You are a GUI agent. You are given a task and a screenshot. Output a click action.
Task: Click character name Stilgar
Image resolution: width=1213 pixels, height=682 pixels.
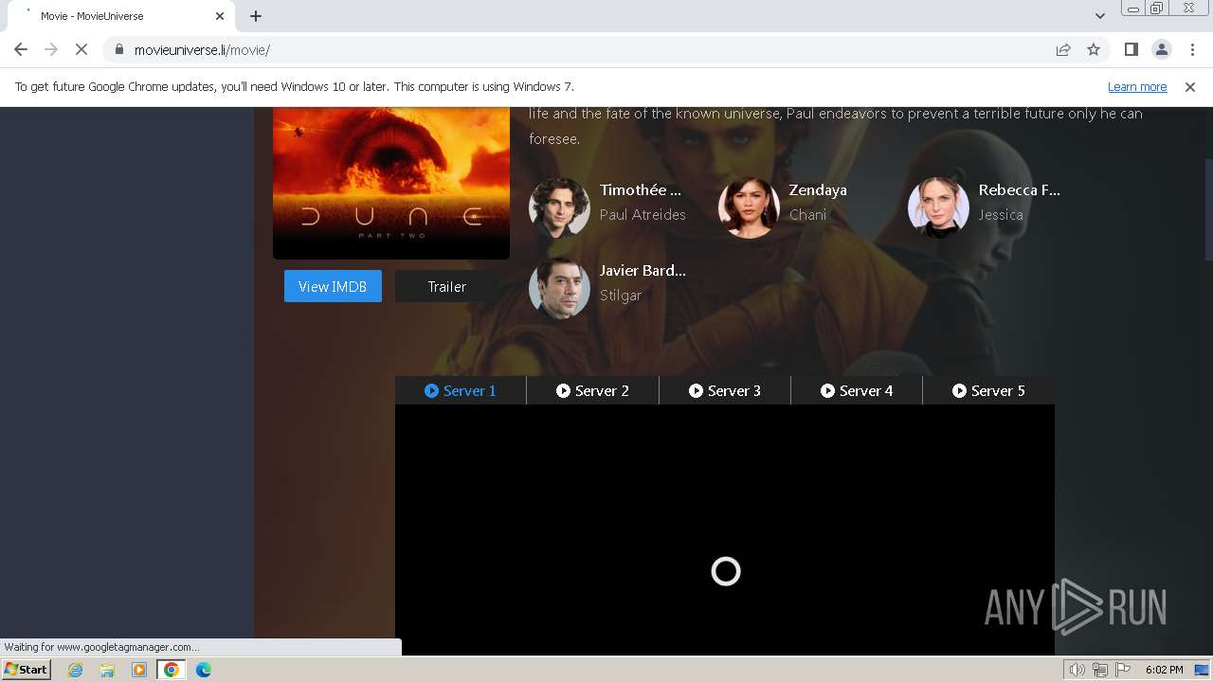point(621,296)
